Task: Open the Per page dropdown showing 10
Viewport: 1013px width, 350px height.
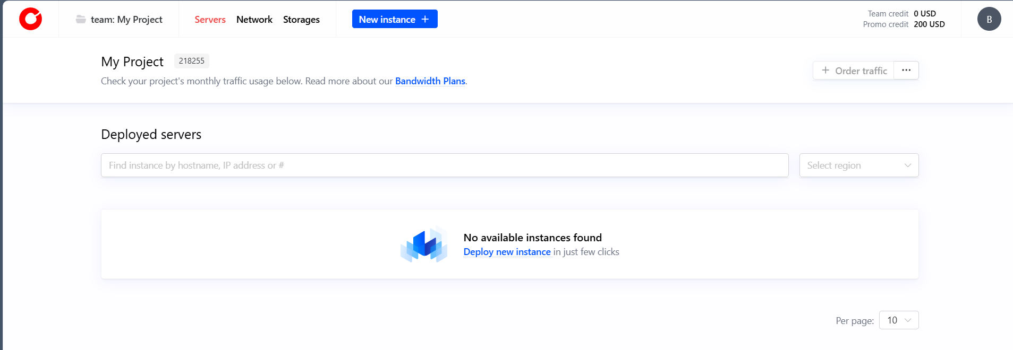Action: [898, 320]
